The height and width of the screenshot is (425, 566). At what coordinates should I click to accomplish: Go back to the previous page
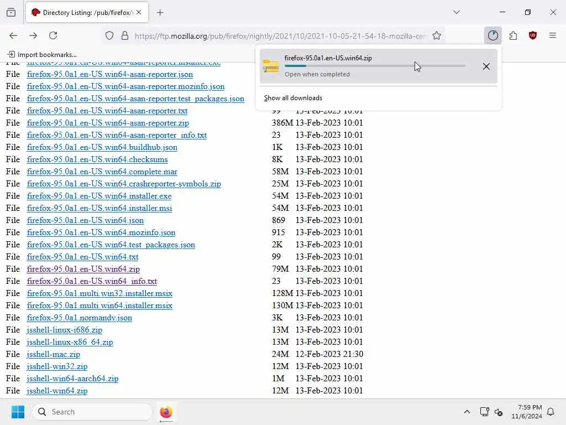tap(13, 35)
